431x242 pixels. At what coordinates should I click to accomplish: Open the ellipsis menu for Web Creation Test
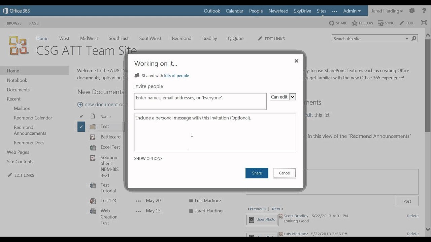tap(138, 211)
